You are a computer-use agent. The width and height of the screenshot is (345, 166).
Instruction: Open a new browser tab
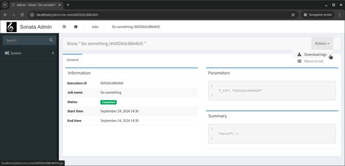[68, 5]
